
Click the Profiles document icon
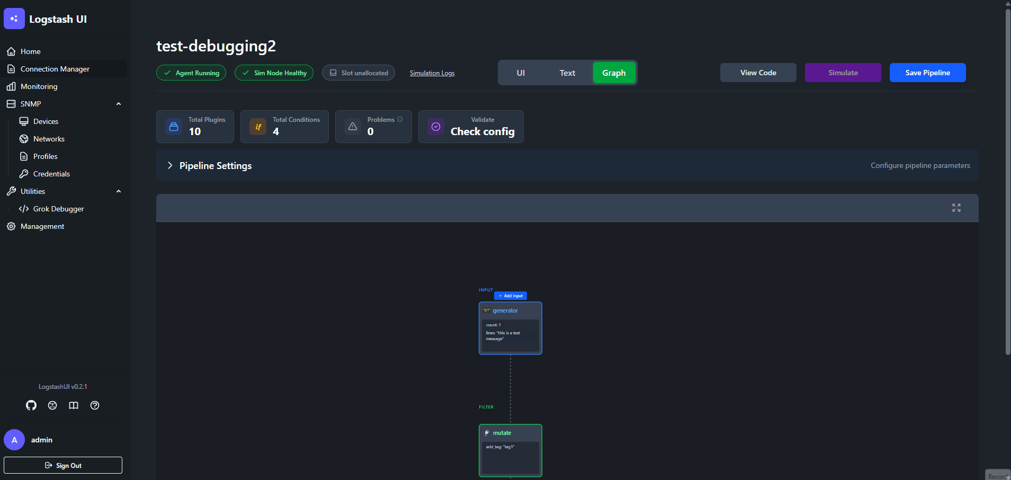coord(24,156)
